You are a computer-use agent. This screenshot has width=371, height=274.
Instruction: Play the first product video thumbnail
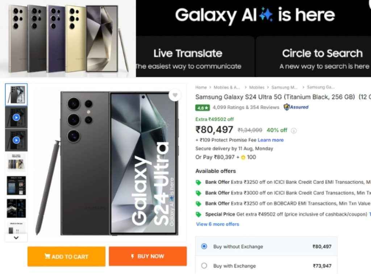(16, 118)
